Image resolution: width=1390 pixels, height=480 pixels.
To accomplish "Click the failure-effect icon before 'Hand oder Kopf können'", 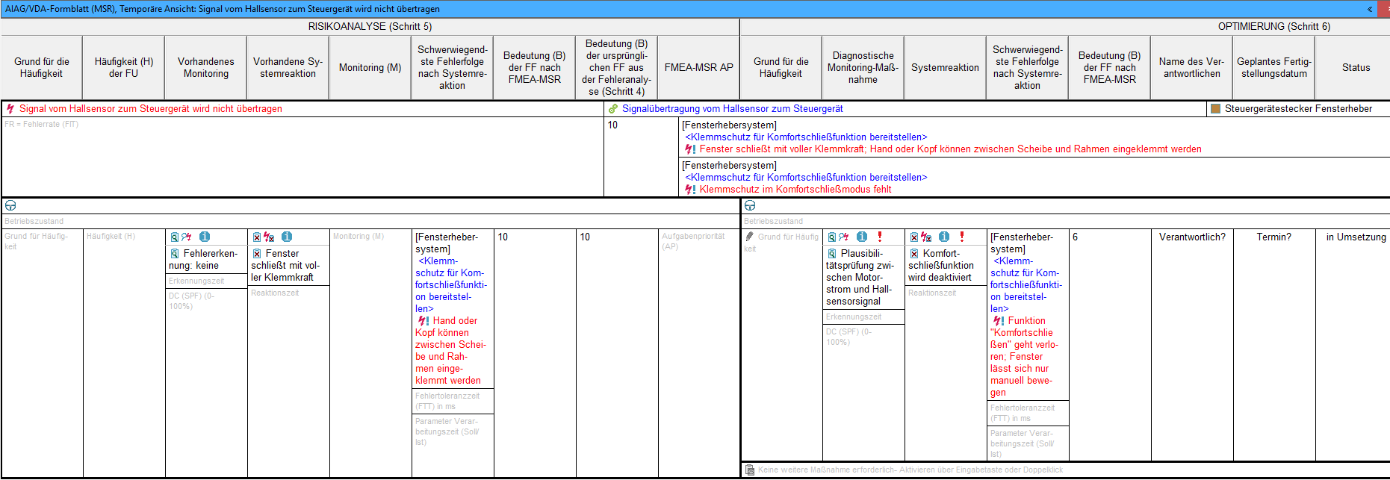I will 423,321.
